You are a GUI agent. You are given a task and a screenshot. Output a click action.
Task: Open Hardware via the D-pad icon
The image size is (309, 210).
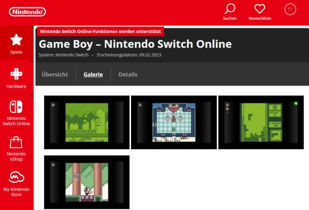[x=17, y=74]
